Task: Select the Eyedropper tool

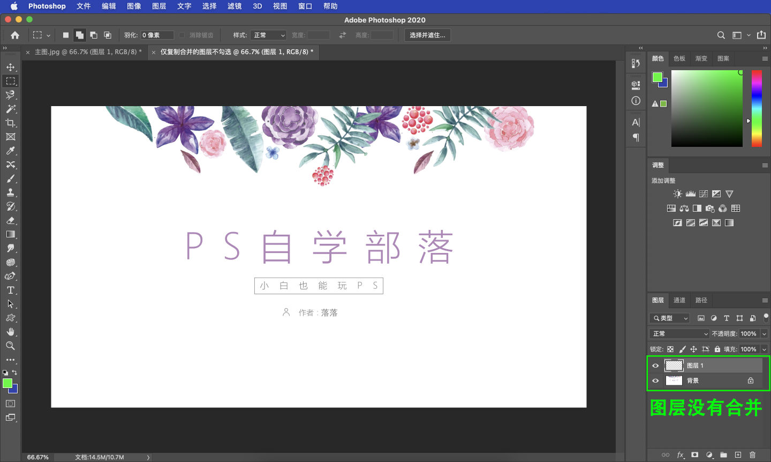Action: (11, 151)
